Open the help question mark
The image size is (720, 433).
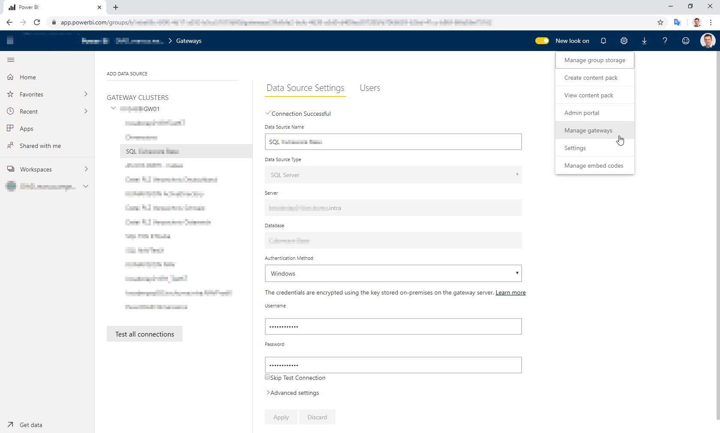click(x=665, y=41)
